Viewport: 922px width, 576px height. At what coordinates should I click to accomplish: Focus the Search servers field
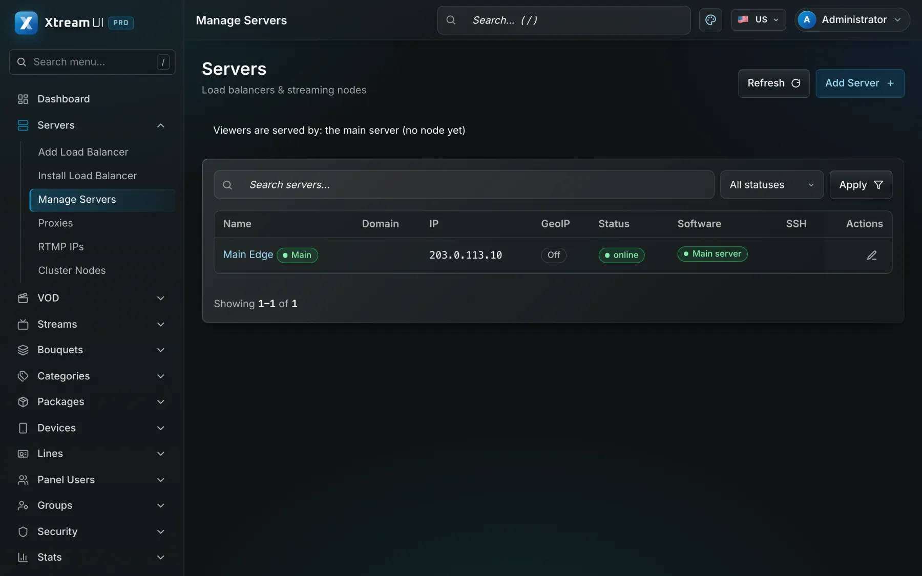pos(464,185)
